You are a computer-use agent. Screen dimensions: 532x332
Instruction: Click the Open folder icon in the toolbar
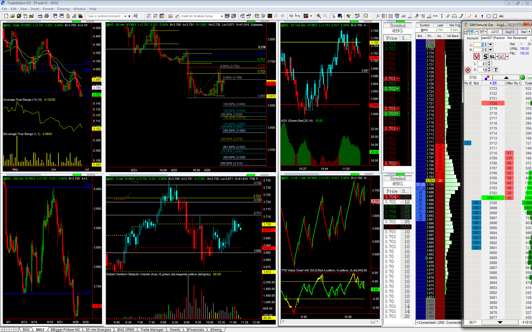tap(12, 16)
